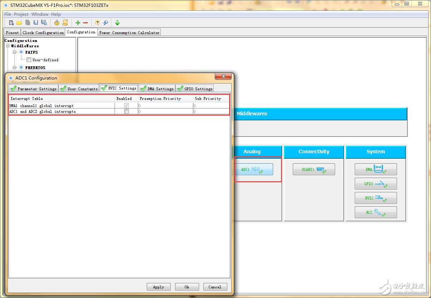The height and width of the screenshot is (298, 431).
Task: Select the MiddleWares tree item label
Action: [x=25, y=46]
